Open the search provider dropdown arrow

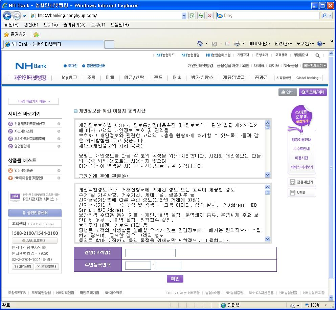(x=330, y=16)
